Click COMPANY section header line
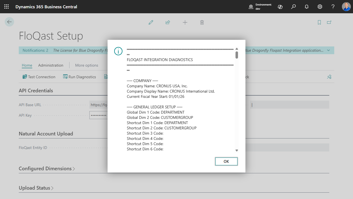 click(142, 81)
